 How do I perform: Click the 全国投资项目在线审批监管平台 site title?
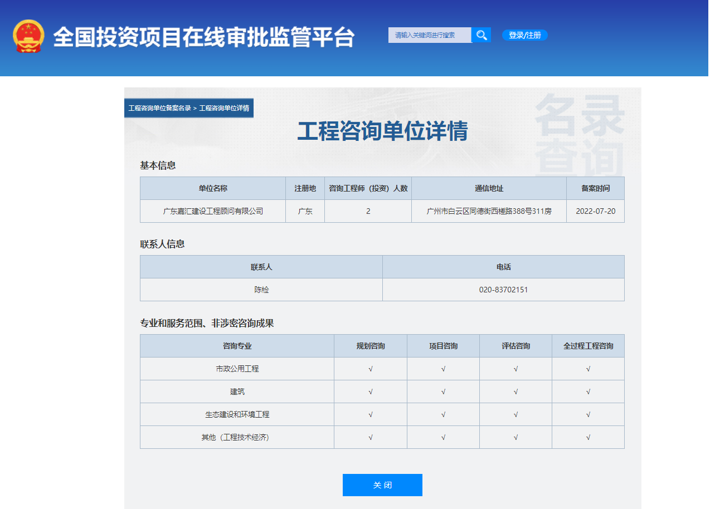click(204, 37)
